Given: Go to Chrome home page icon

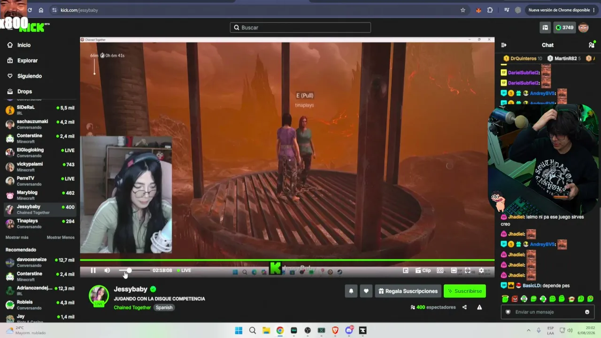Looking at the screenshot, I should [x=41, y=10].
